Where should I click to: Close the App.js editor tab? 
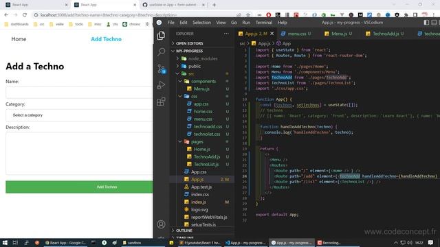[x=272, y=34]
